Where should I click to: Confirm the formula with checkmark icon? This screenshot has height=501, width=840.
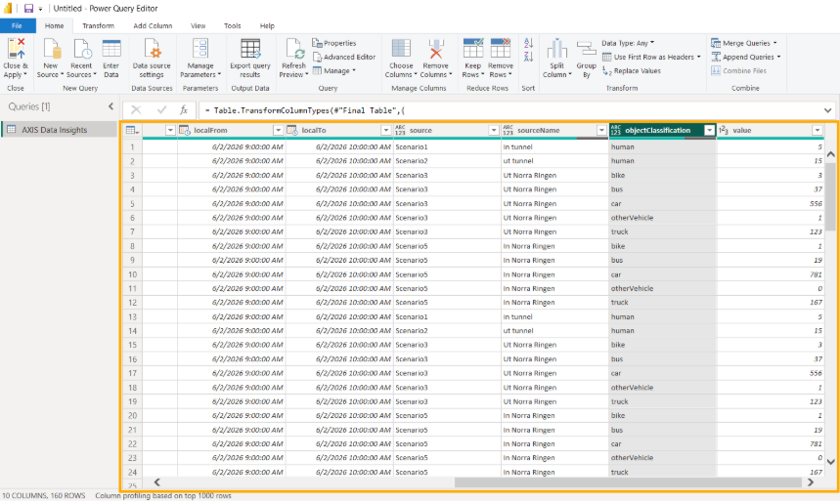[x=161, y=110]
